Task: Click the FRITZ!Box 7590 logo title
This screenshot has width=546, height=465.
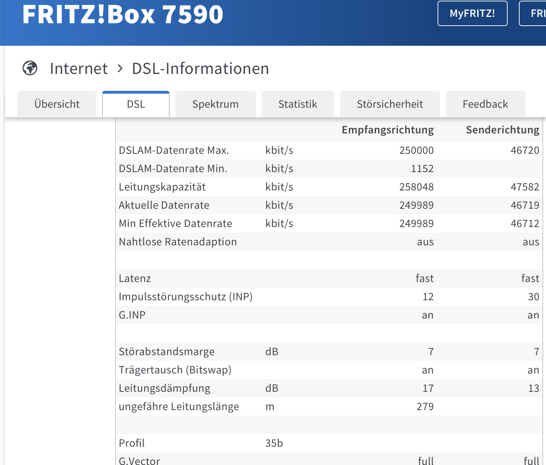Action: (123, 14)
